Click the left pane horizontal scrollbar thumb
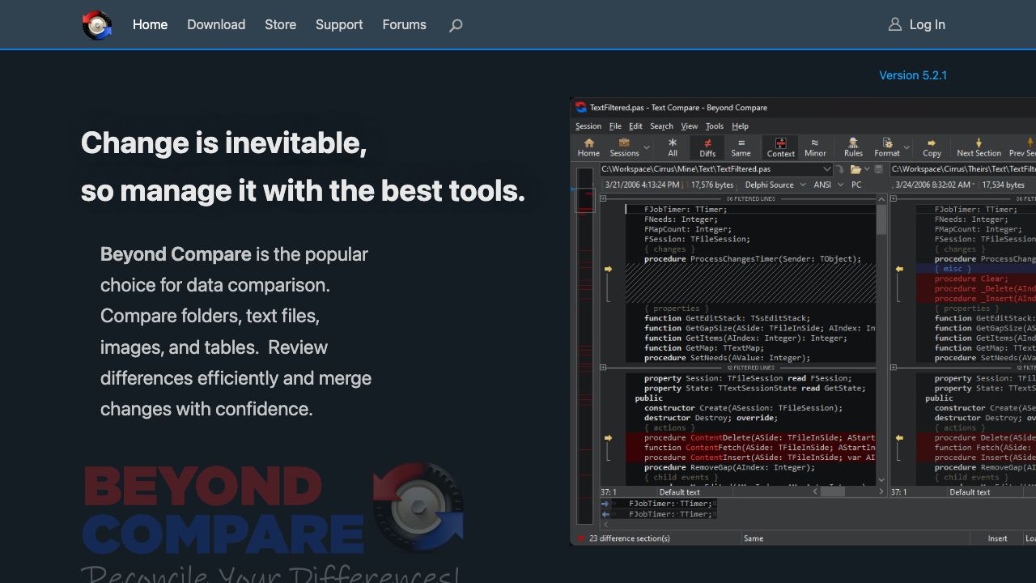1036x583 pixels. point(833,492)
